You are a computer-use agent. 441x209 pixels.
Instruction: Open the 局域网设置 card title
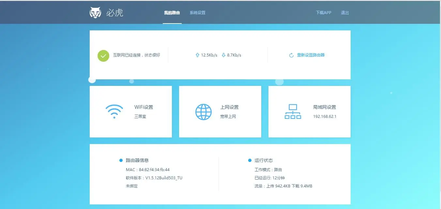pyautogui.click(x=324, y=107)
